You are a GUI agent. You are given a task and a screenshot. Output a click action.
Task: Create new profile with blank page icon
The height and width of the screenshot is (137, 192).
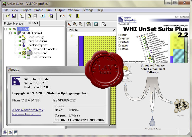(x=29, y=16)
